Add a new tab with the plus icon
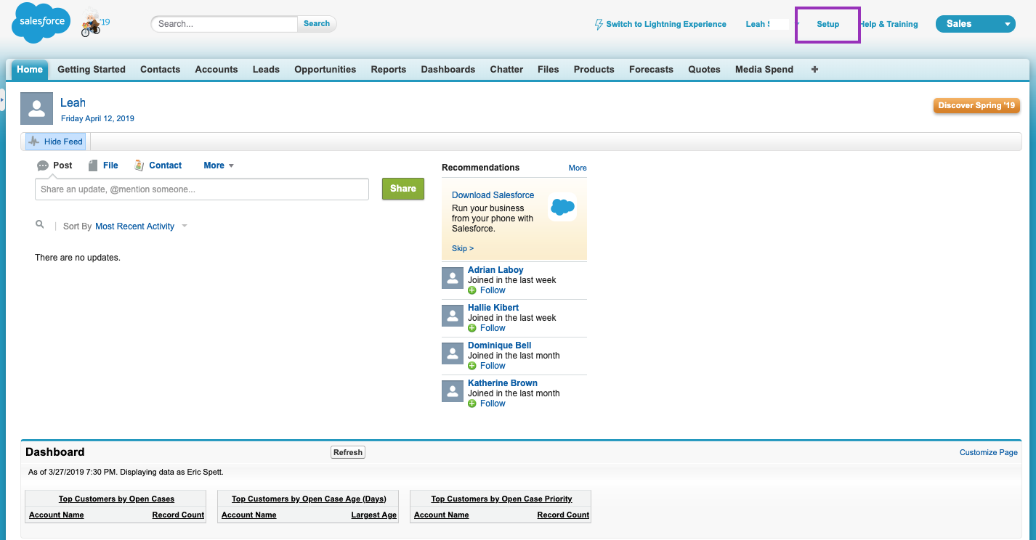Image resolution: width=1036 pixels, height=540 pixels. pos(814,70)
